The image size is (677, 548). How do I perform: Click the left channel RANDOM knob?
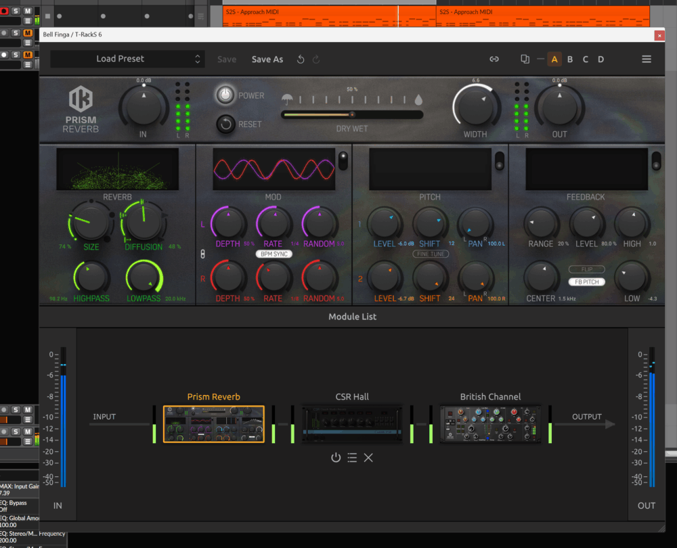coord(320,223)
